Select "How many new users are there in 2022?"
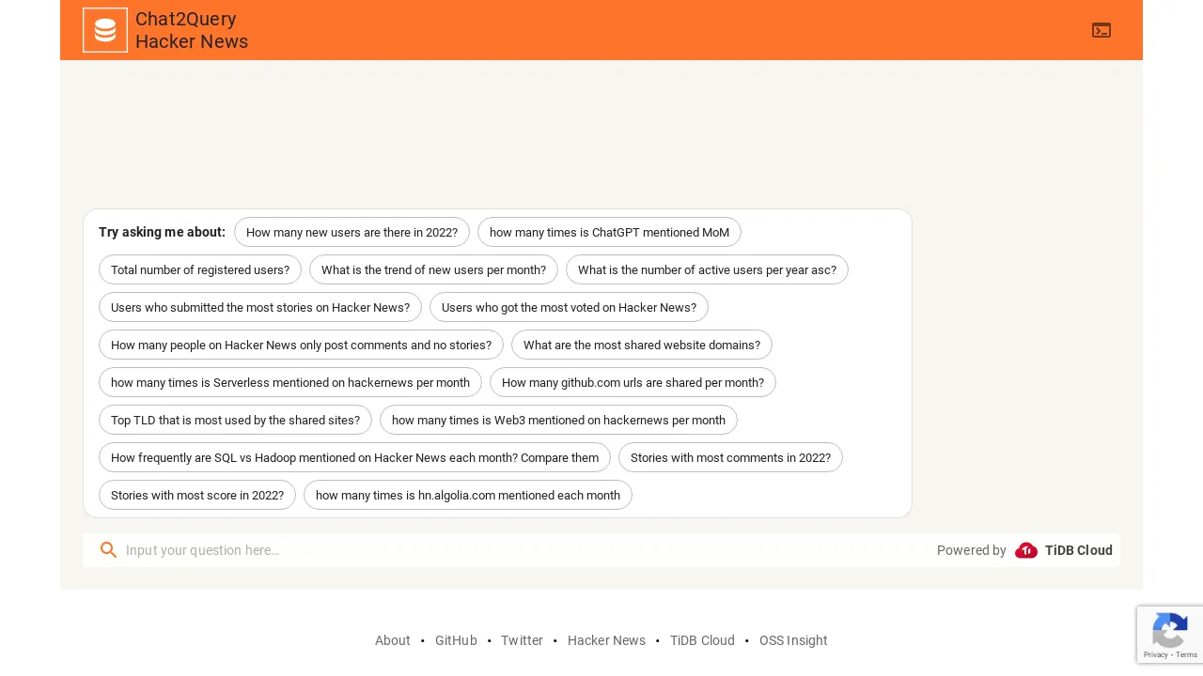 click(352, 232)
